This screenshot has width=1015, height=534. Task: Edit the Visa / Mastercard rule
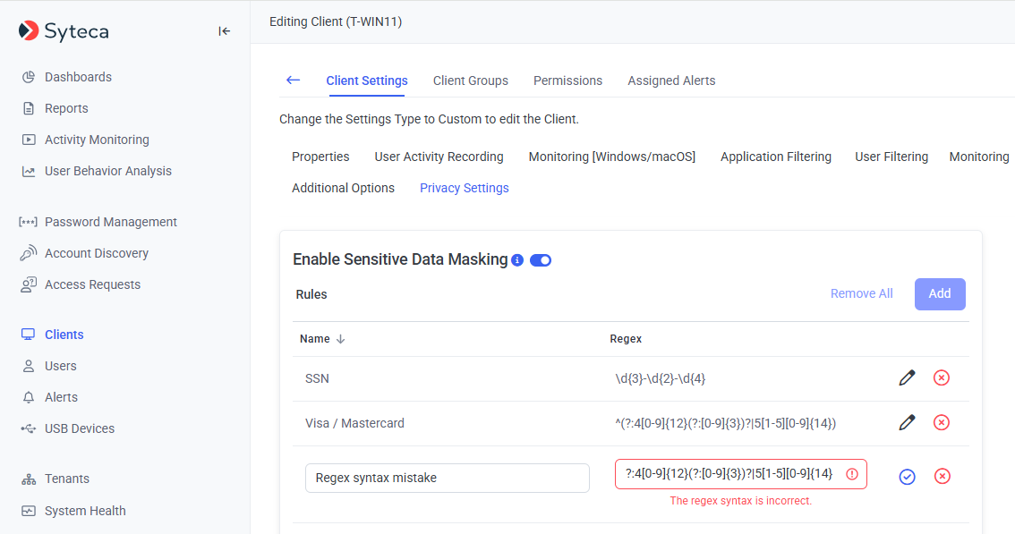pyautogui.click(x=907, y=422)
